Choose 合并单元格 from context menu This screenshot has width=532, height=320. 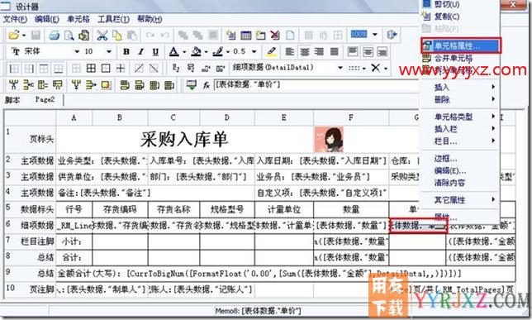coord(454,58)
